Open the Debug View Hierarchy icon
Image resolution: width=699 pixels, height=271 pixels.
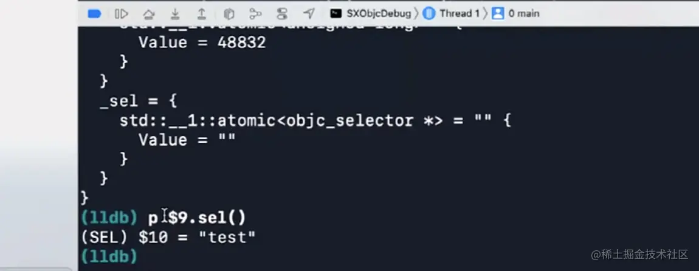click(229, 13)
